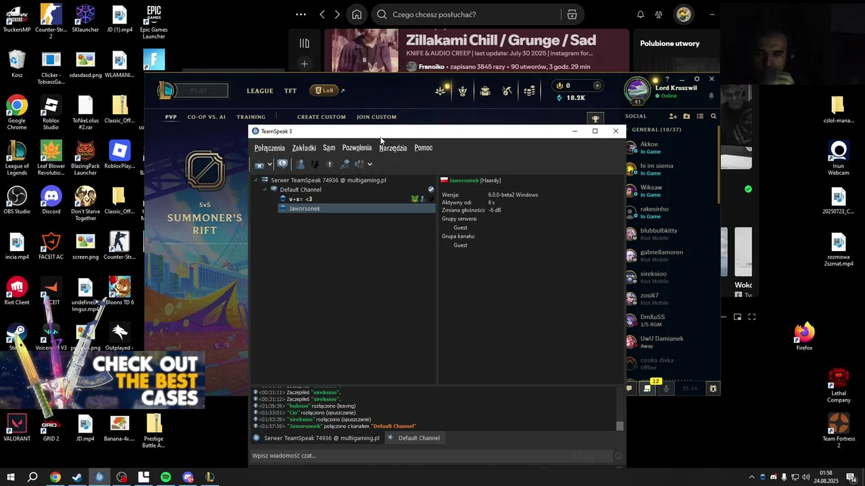Open the friends list sort options icon
This screenshot has height=486, width=865.
tap(700, 116)
